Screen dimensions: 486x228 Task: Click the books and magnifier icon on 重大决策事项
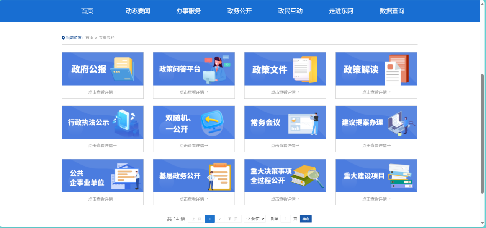click(x=307, y=176)
